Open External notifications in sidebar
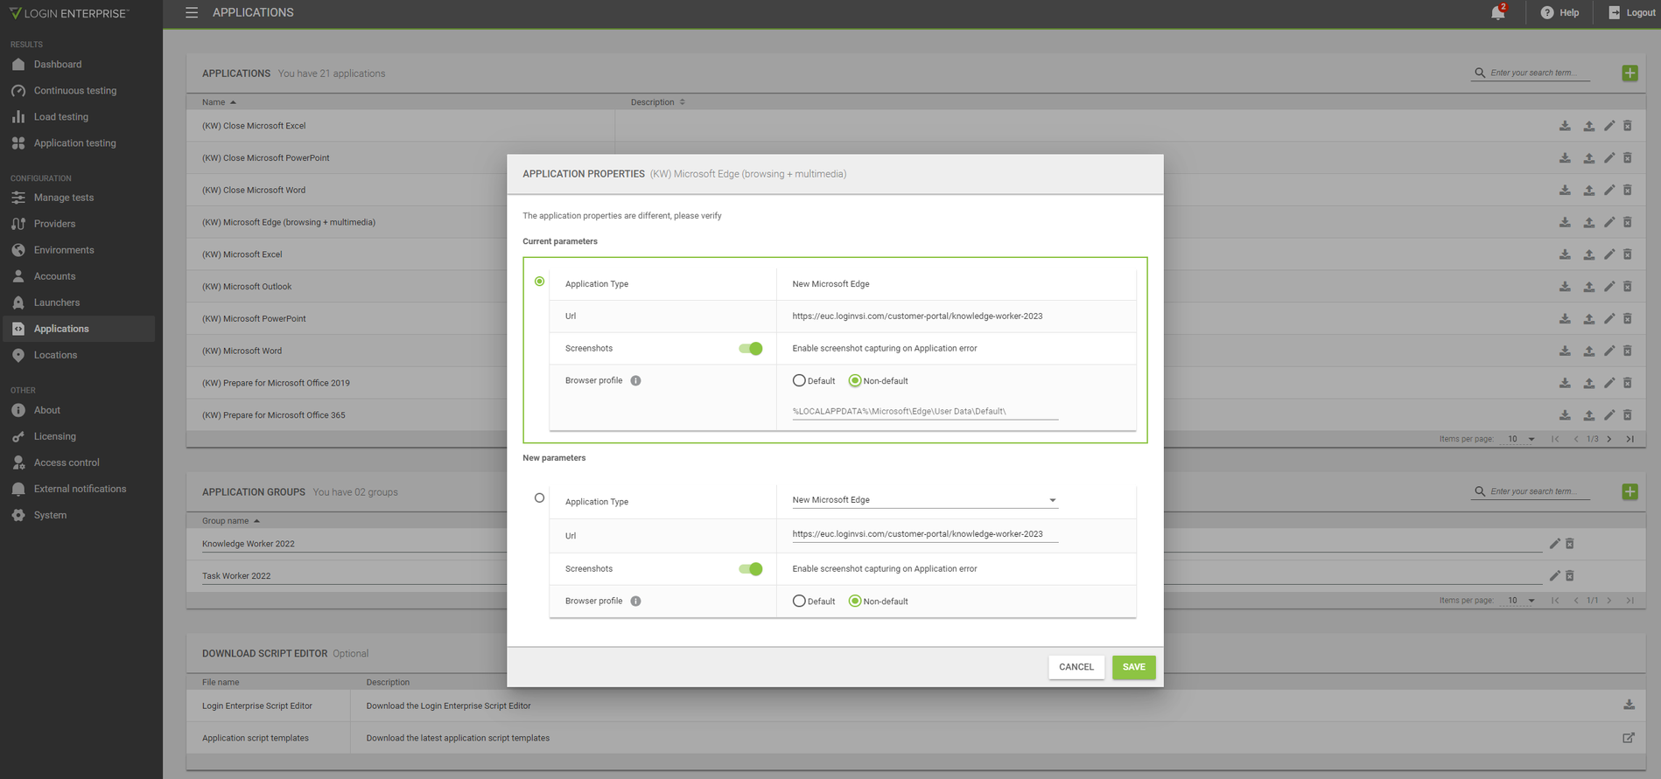This screenshot has width=1661, height=779. (81, 489)
